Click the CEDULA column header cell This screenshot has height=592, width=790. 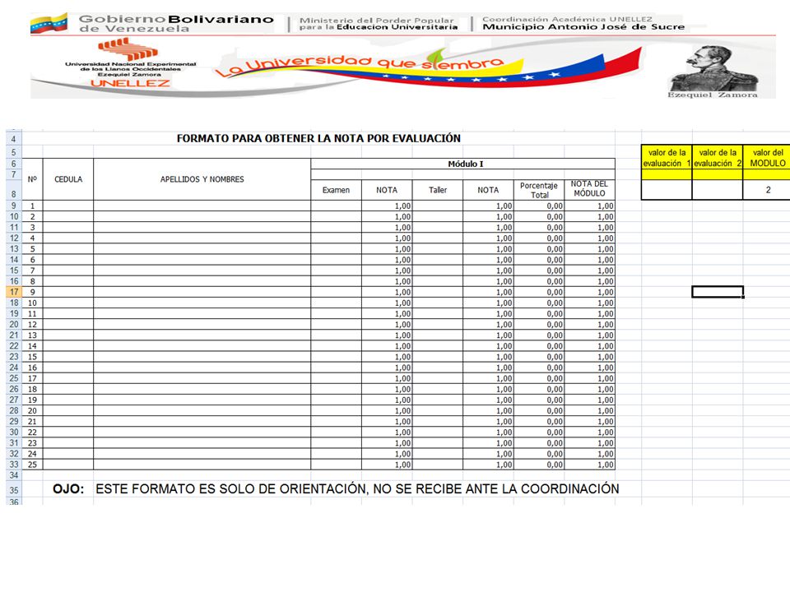[x=68, y=179]
